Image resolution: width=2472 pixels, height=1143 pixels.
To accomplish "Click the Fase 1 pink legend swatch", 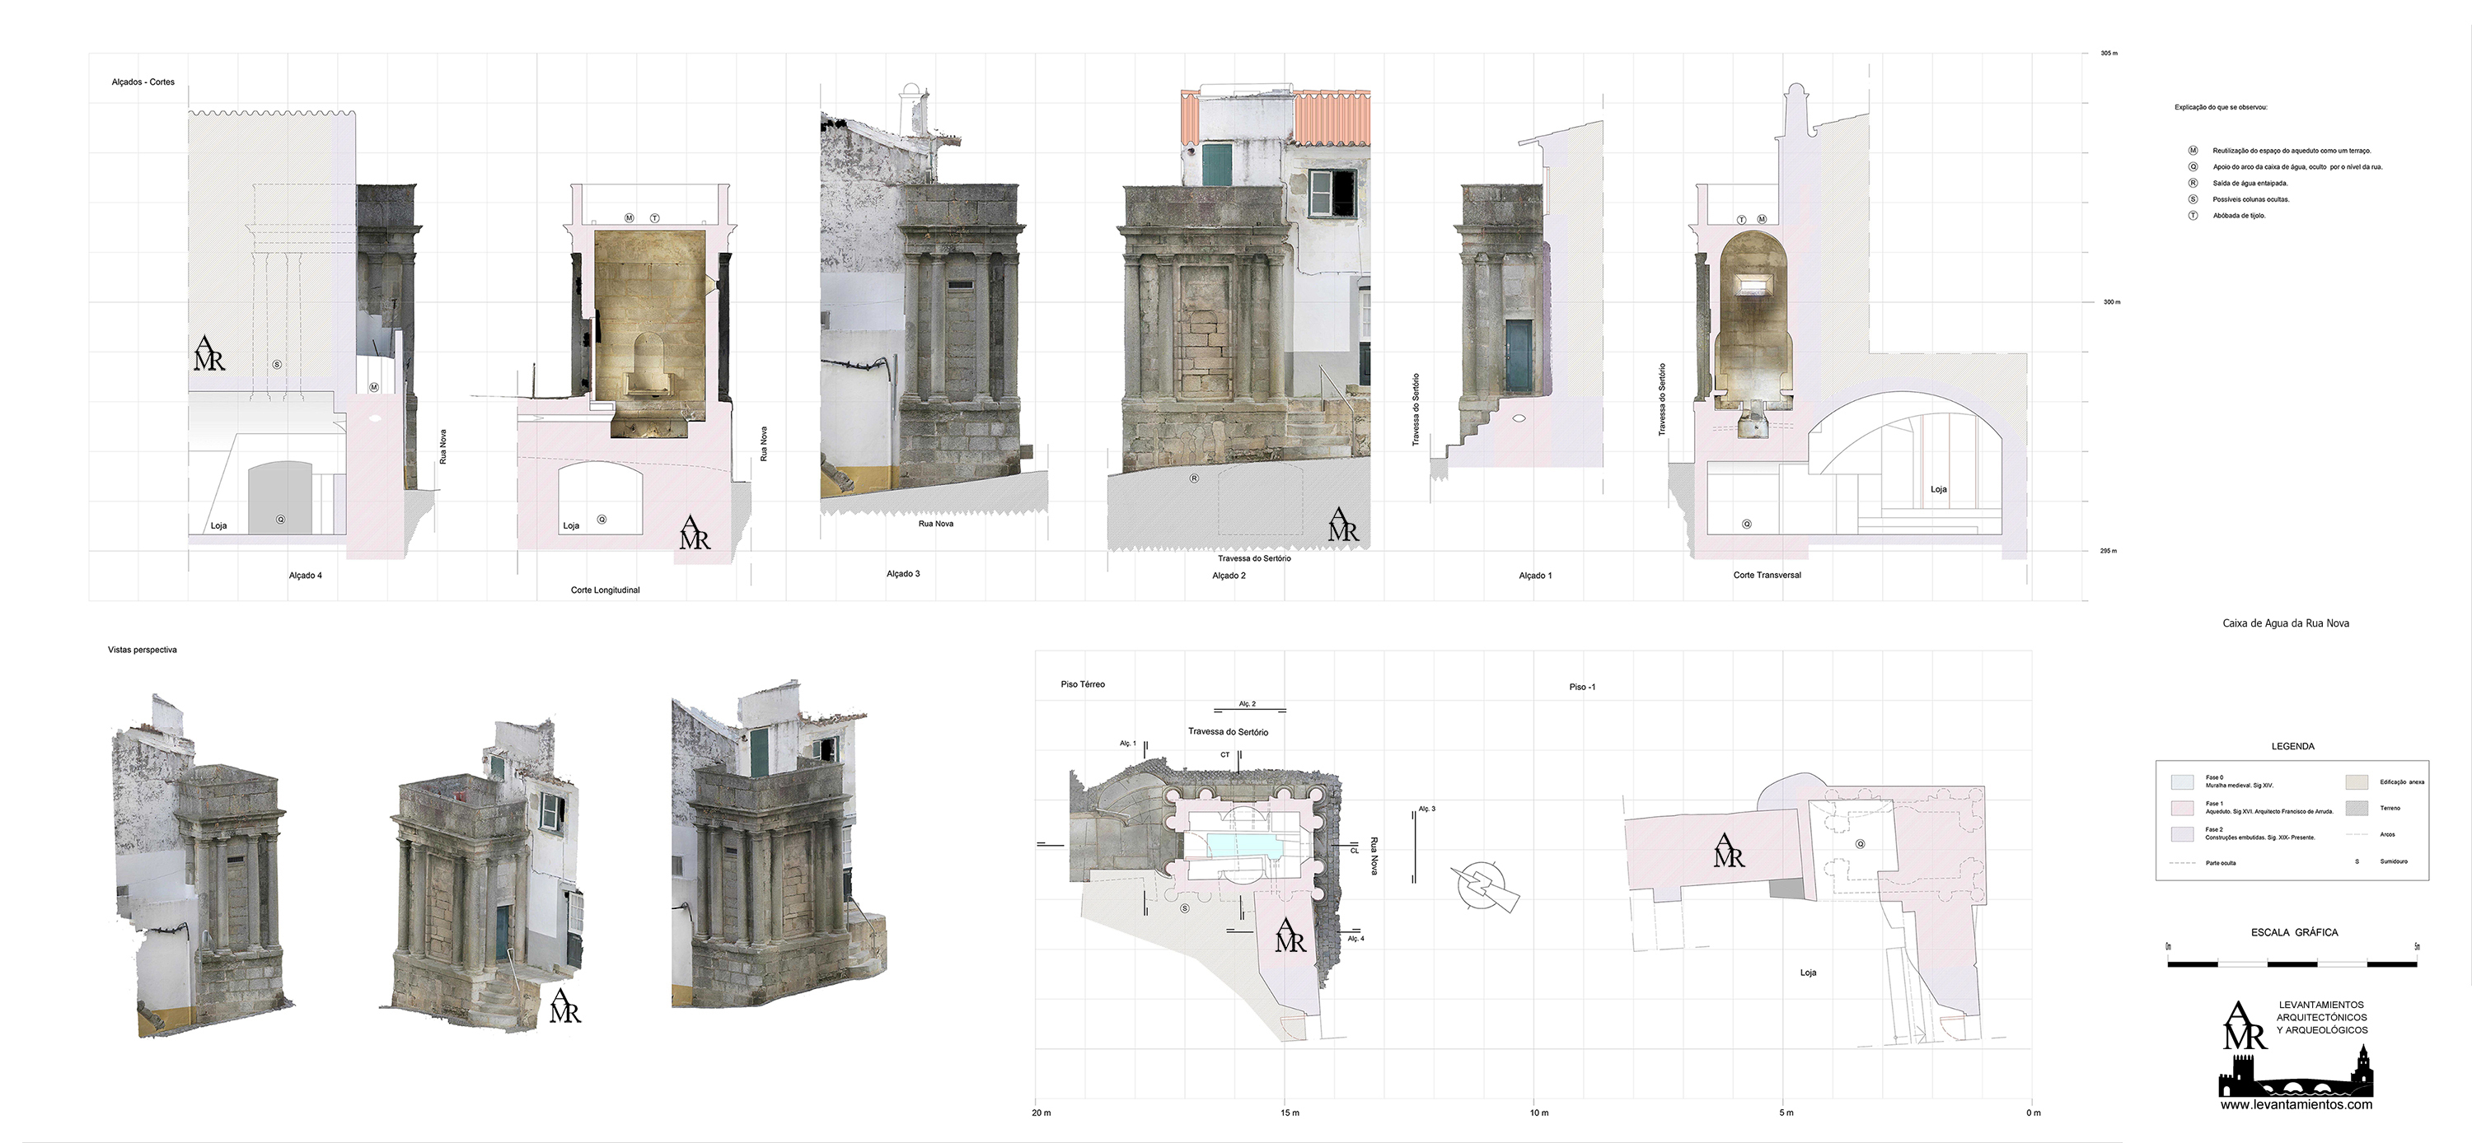I will click(2182, 807).
